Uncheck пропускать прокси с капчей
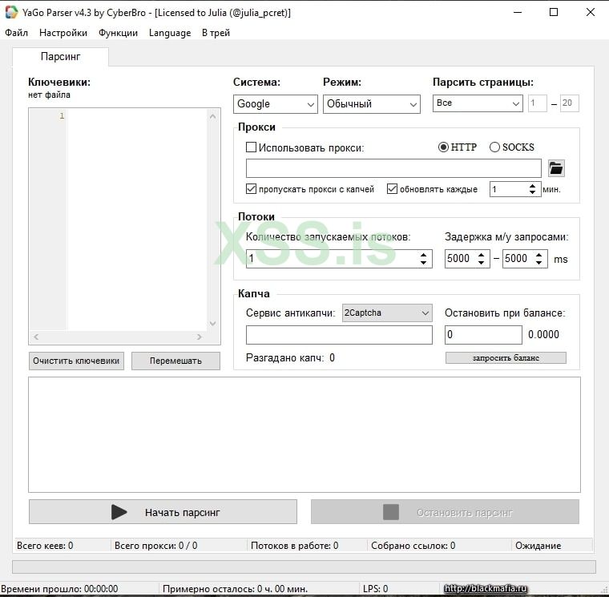This screenshot has height=597, width=609. pos(251,189)
